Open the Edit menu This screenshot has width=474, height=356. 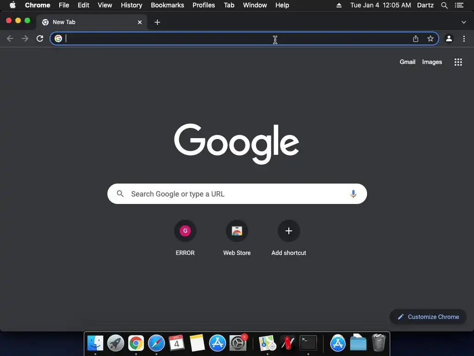coord(83,5)
